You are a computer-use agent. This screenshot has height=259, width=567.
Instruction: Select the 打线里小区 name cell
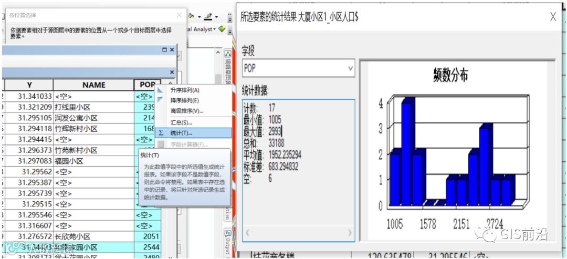coord(93,107)
